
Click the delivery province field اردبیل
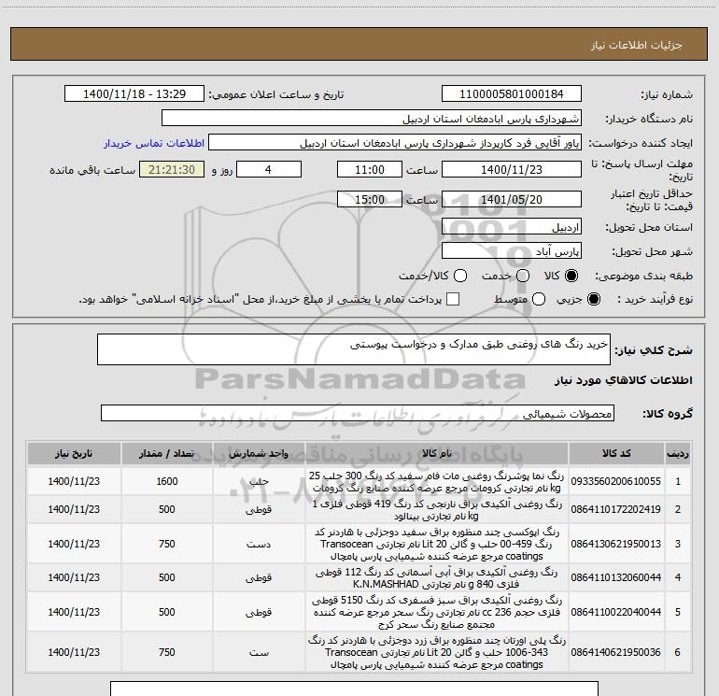[x=512, y=227]
